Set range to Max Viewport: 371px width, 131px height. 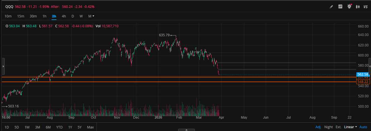click(90, 127)
